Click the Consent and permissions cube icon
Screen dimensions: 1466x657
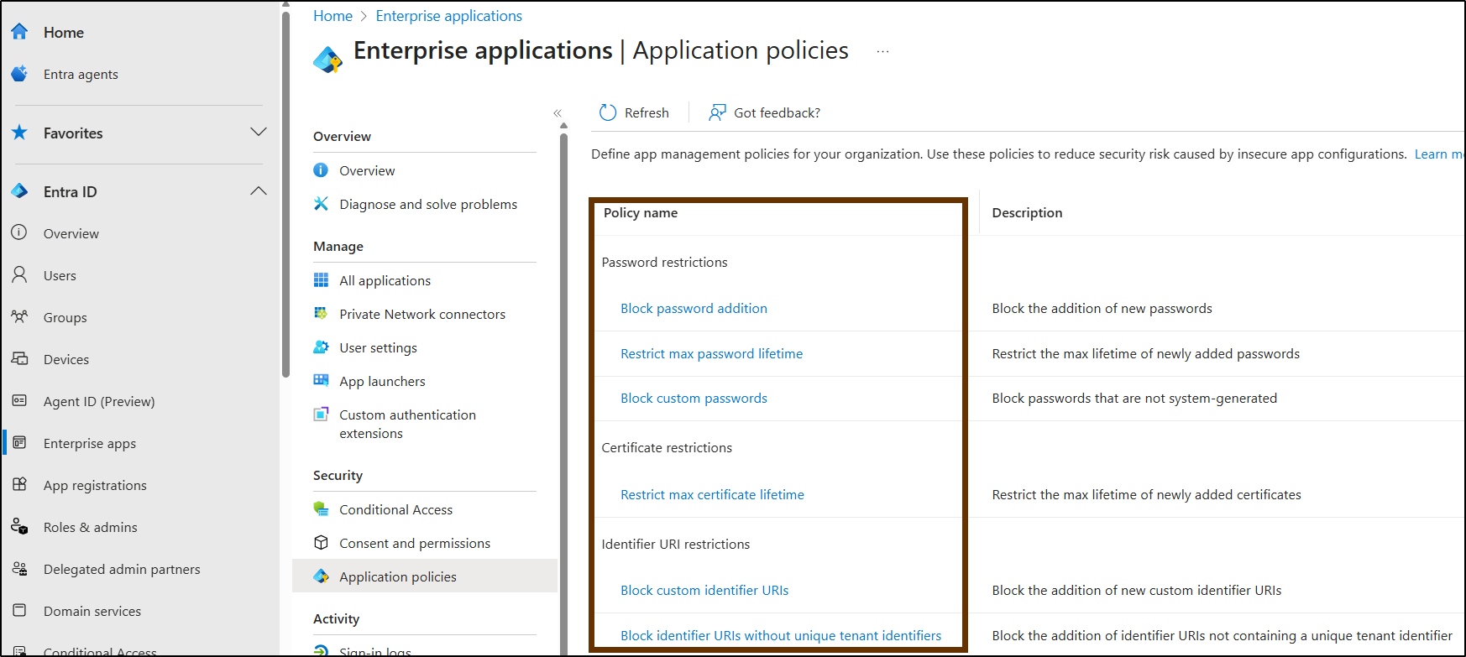pyautogui.click(x=321, y=542)
